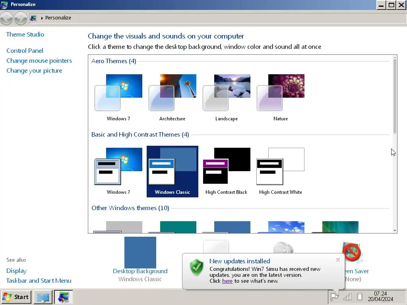Click Basic and High Contrast Themes header

point(140,134)
